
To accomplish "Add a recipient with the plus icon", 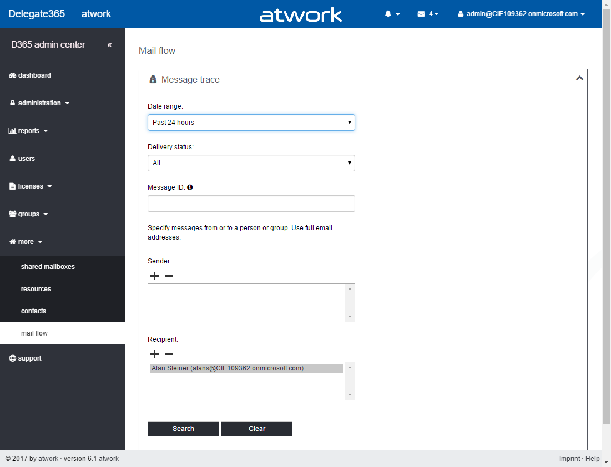I will pos(154,354).
